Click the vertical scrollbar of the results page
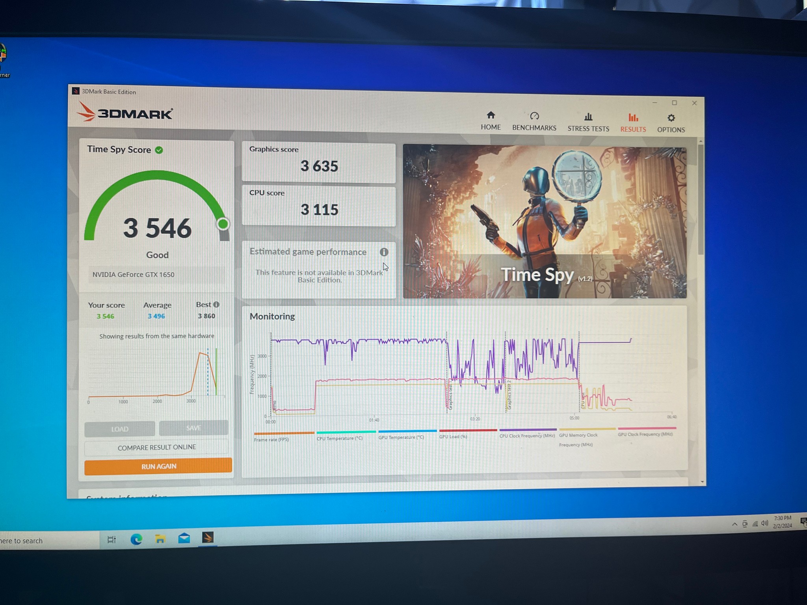 pyautogui.click(x=701, y=199)
